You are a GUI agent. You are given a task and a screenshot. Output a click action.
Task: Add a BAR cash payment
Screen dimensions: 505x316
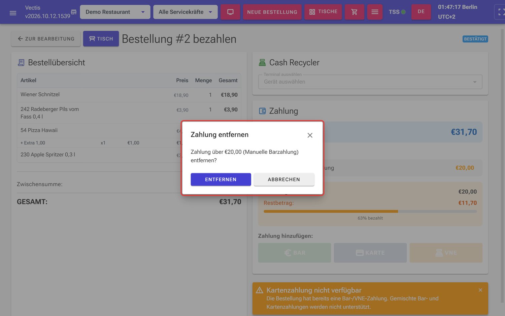295,253
